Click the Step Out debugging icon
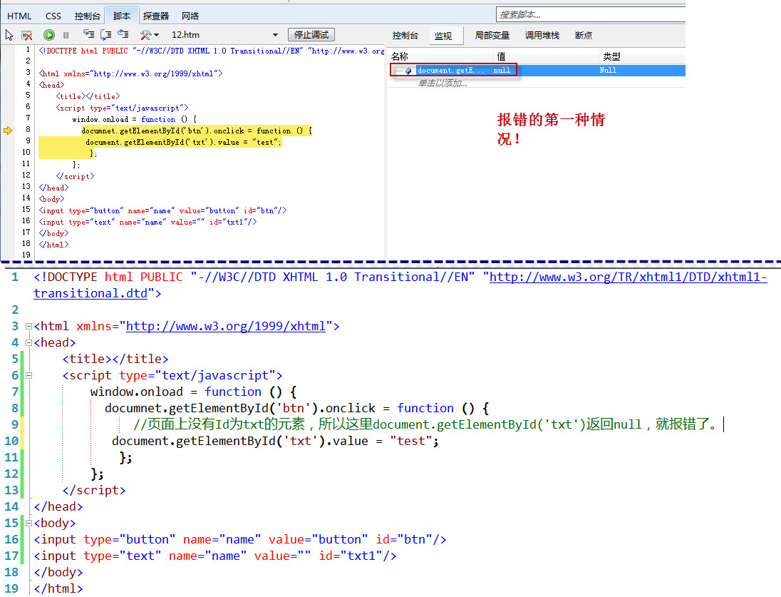This screenshot has height=597, width=781. pos(123,34)
